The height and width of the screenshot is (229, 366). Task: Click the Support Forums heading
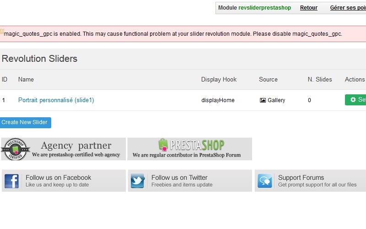click(301, 178)
